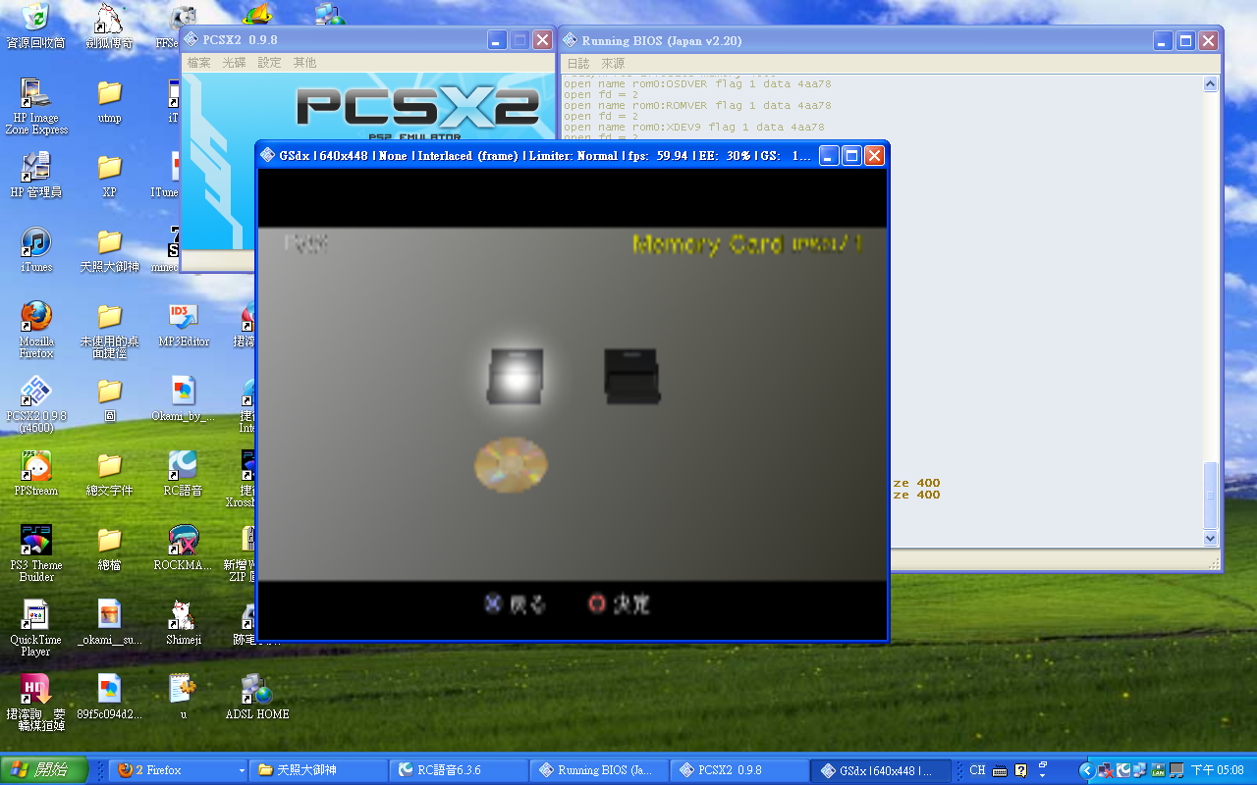This screenshot has width=1257, height=785.
Task: Open the ROCKMA... desktop icon
Action: tap(183, 548)
